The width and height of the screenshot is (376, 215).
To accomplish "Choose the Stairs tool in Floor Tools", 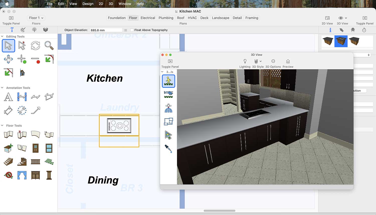I will 8,162.
